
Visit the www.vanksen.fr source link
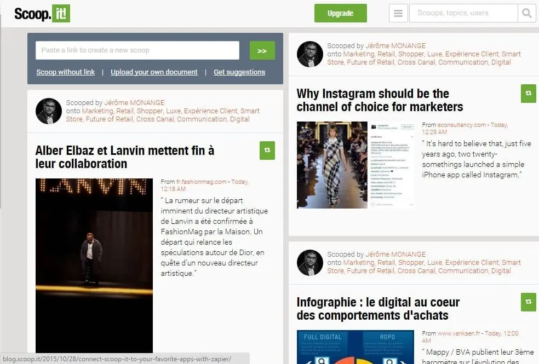tap(459, 333)
